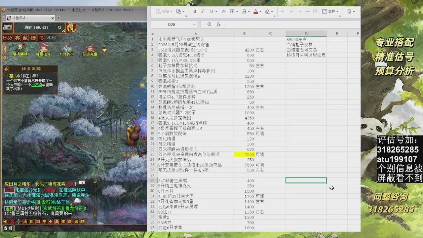Select column D header
Screen dimensions: 423x238
coord(306,34)
